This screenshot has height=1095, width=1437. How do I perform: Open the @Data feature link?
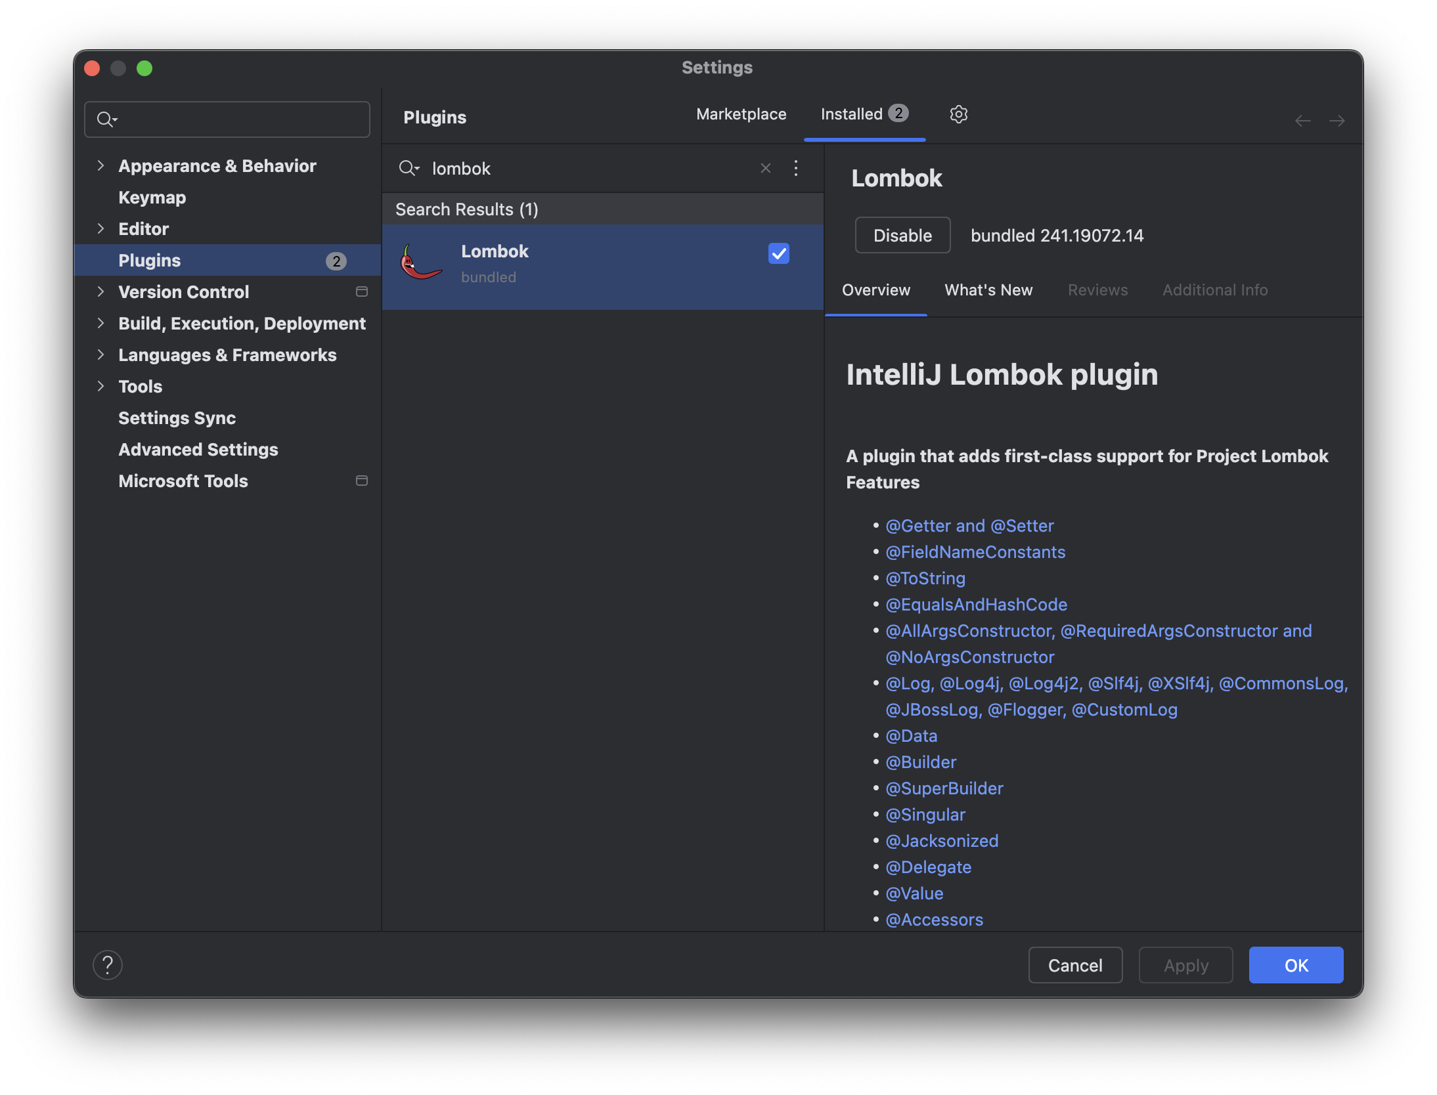click(911, 736)
